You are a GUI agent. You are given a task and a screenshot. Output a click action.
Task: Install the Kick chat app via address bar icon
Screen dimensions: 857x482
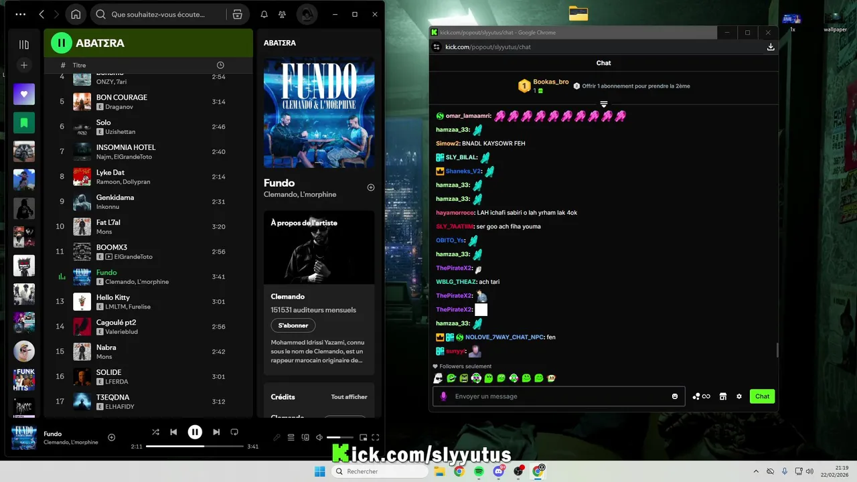(x=771, y=47)
